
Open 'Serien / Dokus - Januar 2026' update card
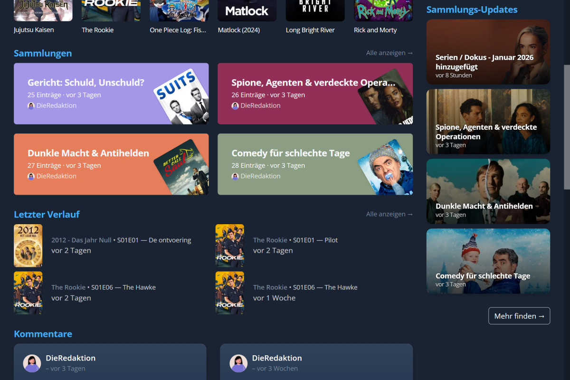pyautogui.click(x=488, y=51)
